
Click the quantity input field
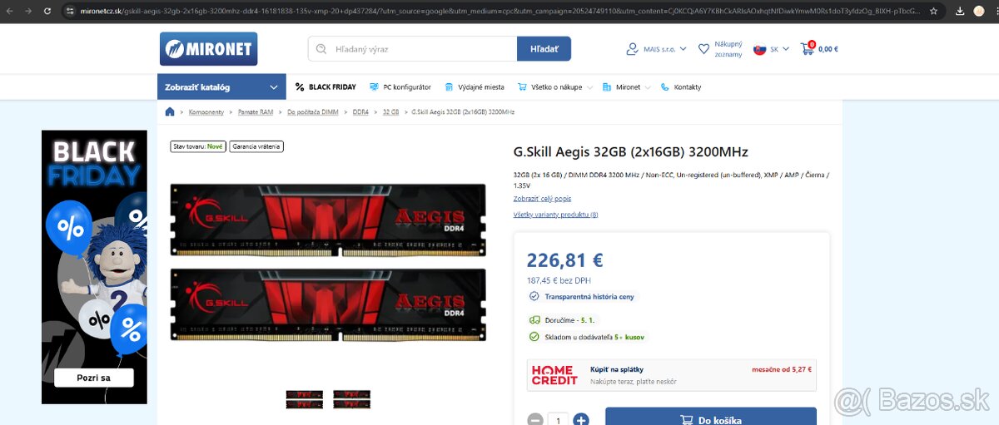pos(559,420)
